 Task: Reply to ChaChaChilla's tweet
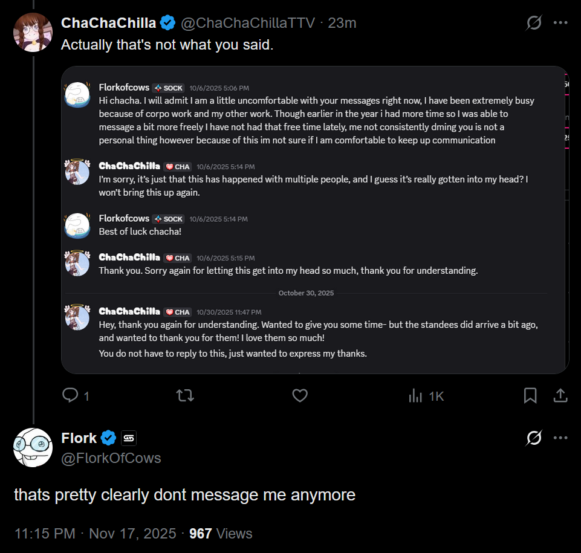coord(71,396)
